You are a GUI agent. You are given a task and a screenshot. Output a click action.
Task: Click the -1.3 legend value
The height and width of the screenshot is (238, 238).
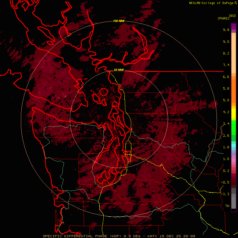[225, 194]
